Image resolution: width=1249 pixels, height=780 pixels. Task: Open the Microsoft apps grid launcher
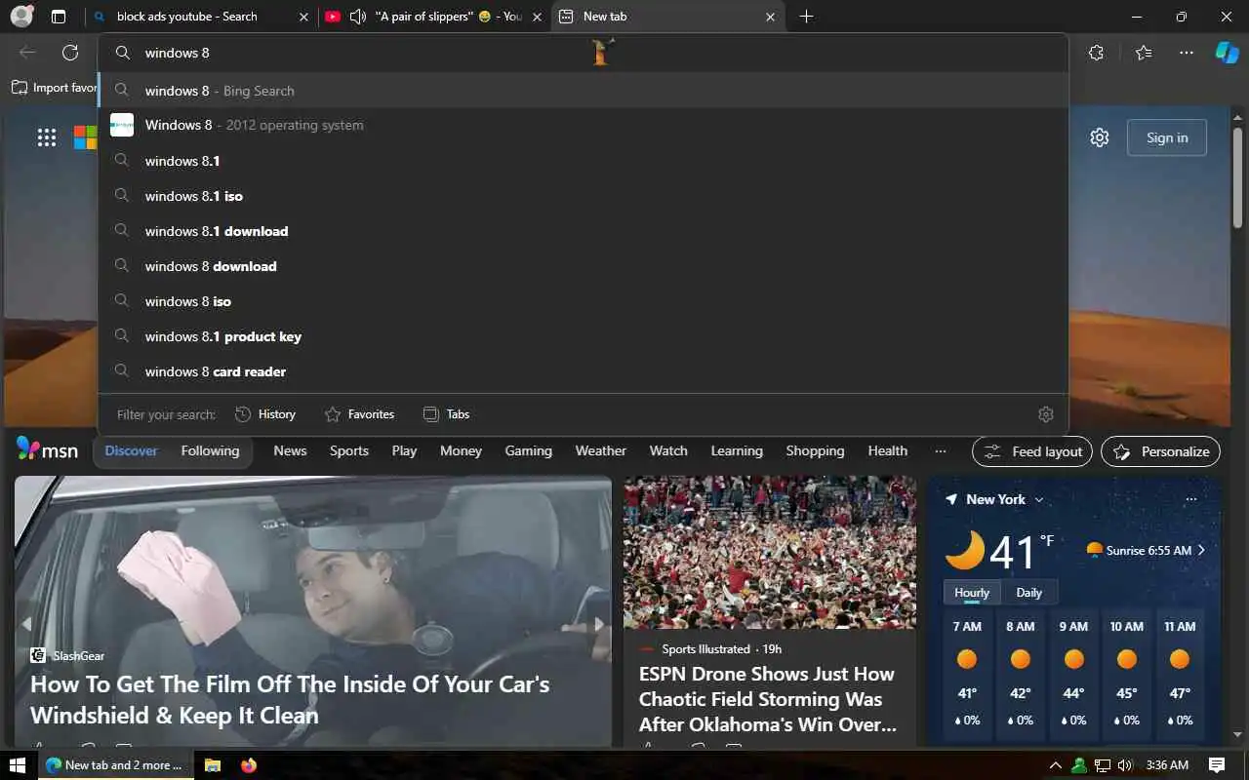pos(47,137)
